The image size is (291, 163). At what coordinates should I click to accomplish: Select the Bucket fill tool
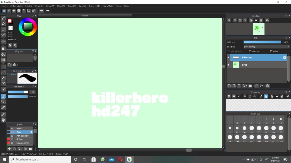[3, 54]
